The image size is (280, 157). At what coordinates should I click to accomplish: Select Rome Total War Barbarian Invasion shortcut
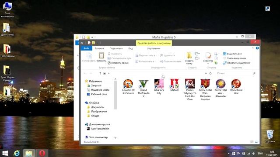(205, 90)
